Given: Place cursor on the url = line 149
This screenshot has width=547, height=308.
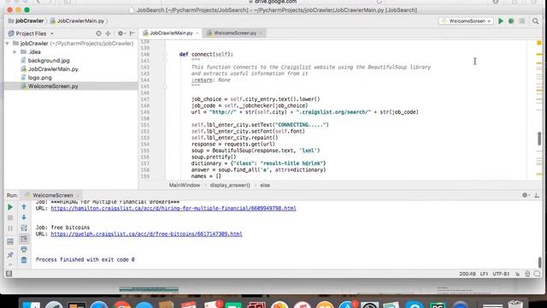Looking at the screenshot, I should tap(304, 112).
